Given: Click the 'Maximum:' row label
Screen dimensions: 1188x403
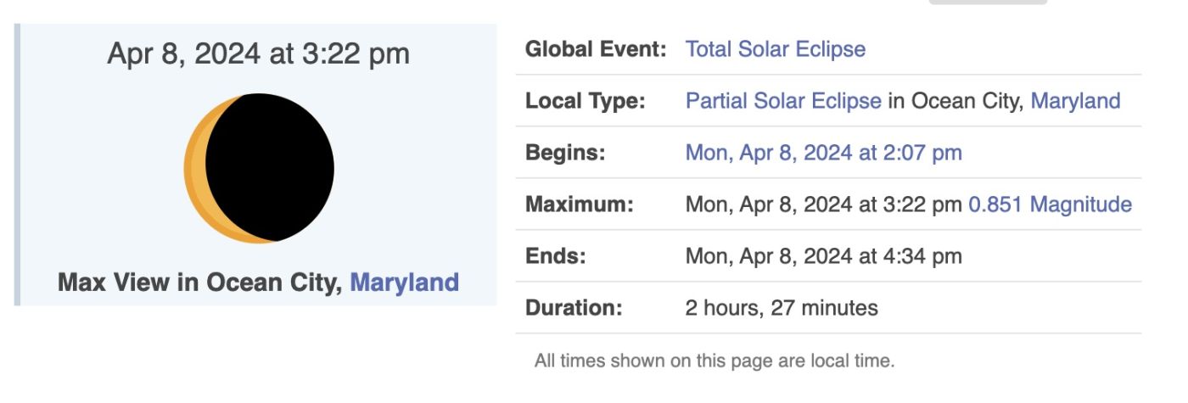Looking at the screenshot, I should point(580,204).
